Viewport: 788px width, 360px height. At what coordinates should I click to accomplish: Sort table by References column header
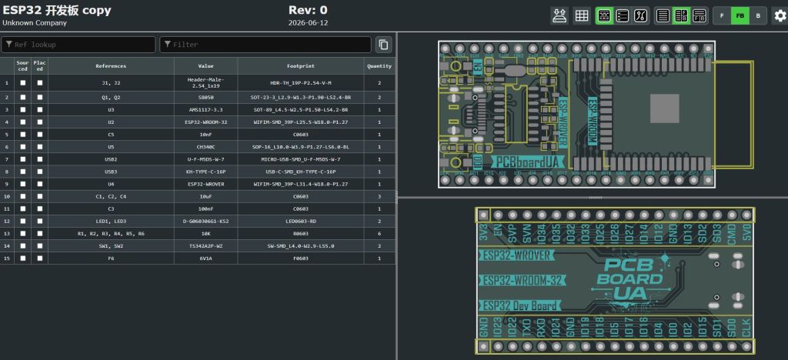tap(111, 66)
